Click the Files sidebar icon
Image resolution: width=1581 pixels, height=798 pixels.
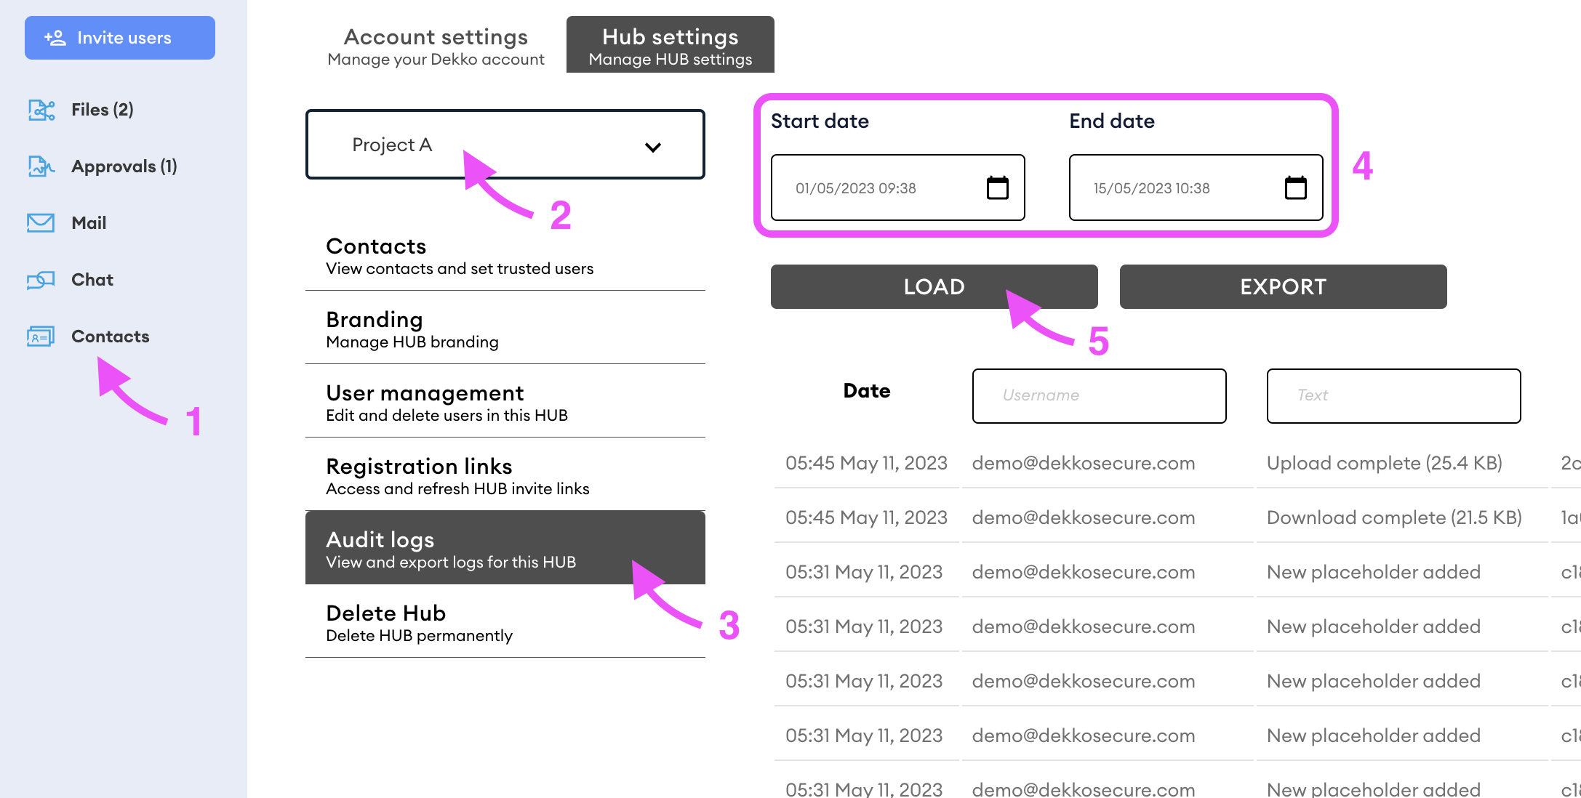click(x=41, y=110)
